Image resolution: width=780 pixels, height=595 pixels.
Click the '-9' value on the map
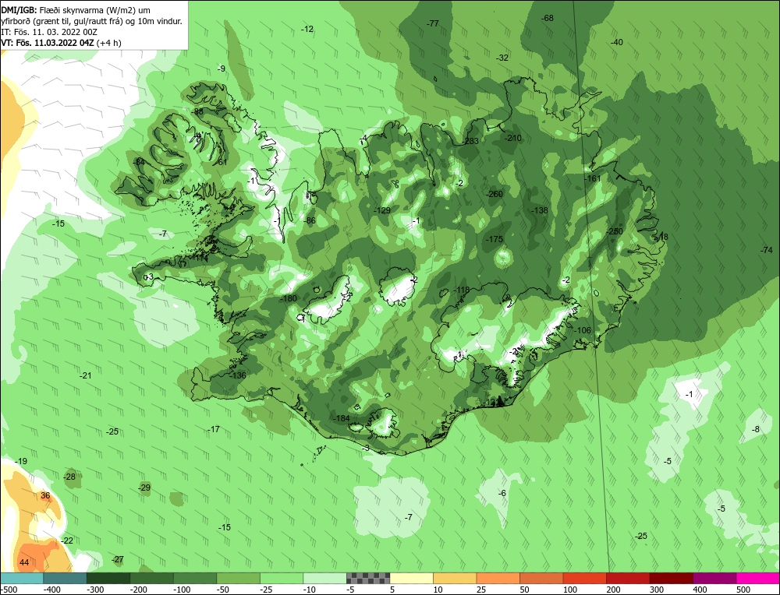click(222, 69)
